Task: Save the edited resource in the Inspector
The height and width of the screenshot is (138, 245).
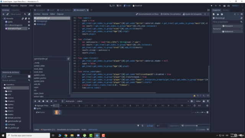Action: pyautogui.click(x=222, y=14)
